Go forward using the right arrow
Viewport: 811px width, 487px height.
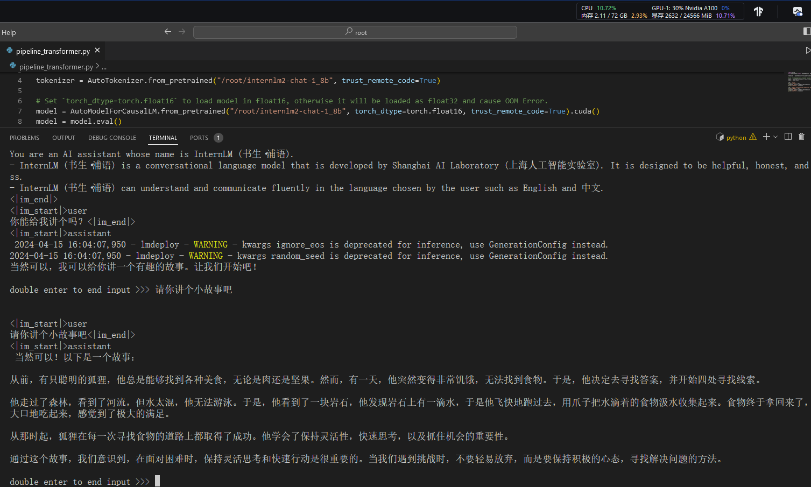182,32
